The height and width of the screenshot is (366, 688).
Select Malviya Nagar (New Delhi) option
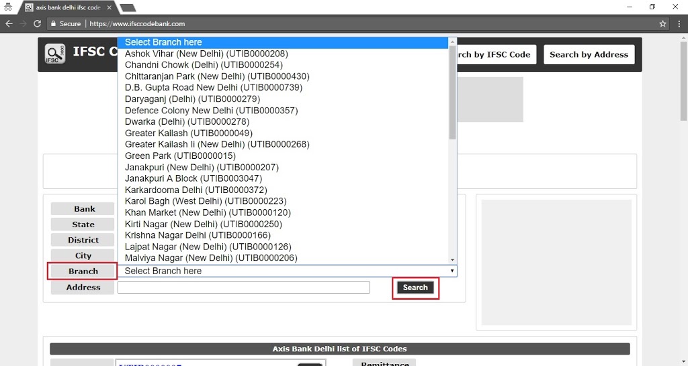coord(283,258)
